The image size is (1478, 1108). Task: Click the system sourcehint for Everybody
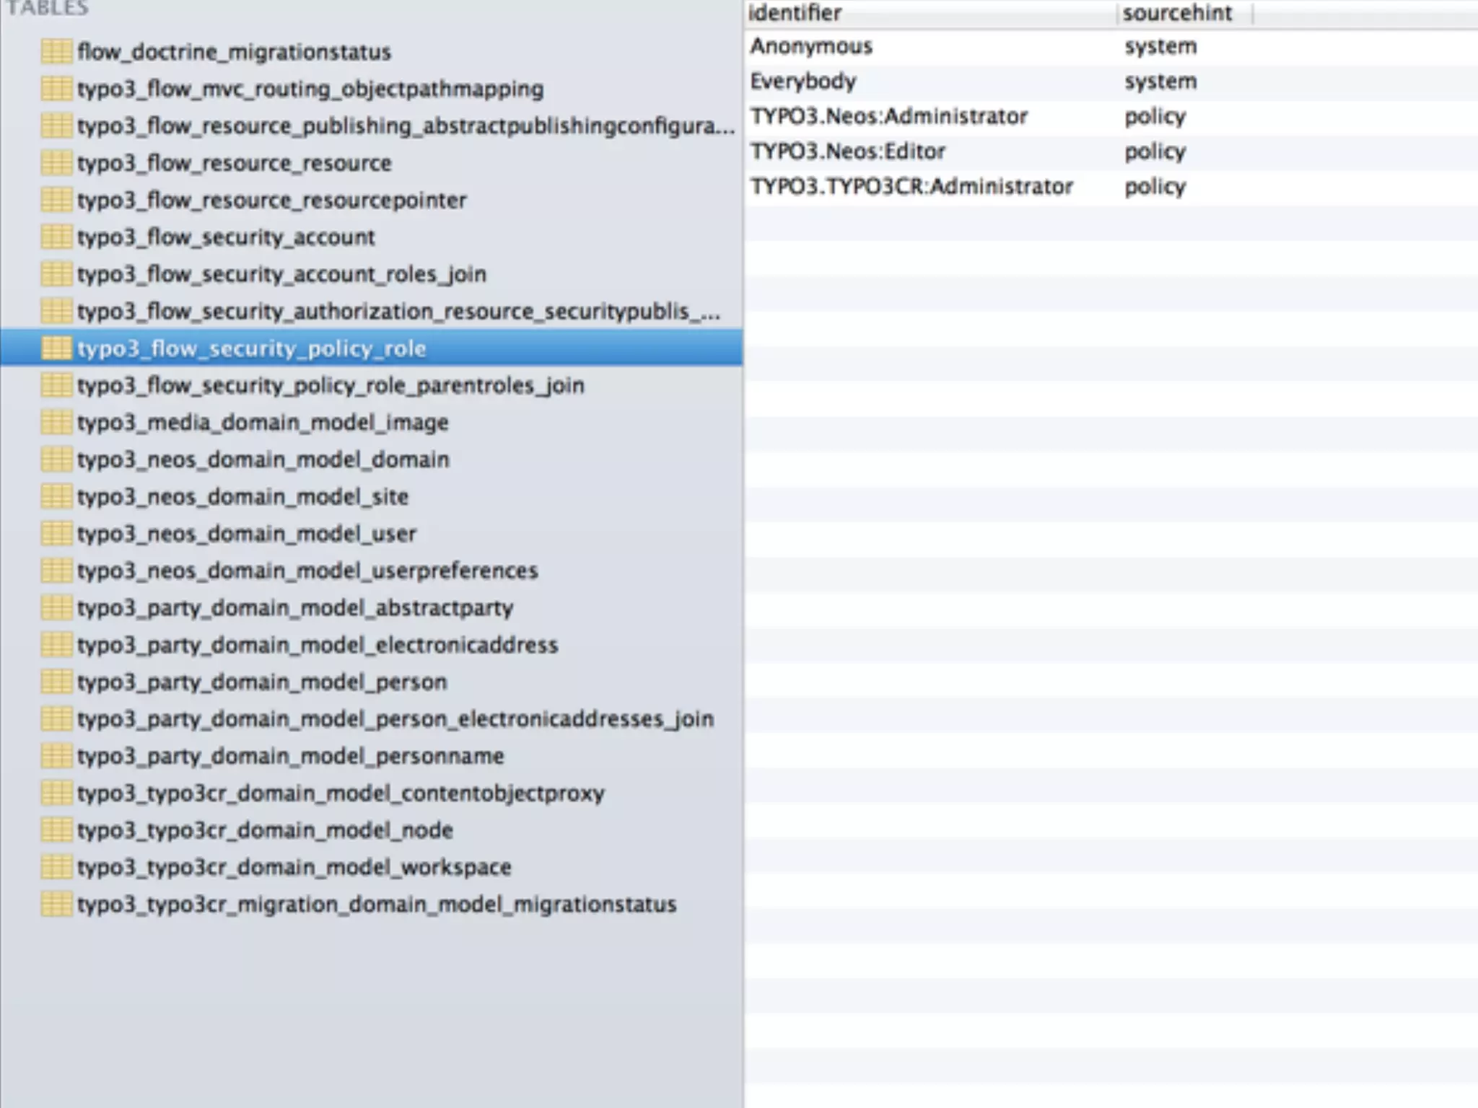point(1160,82)
